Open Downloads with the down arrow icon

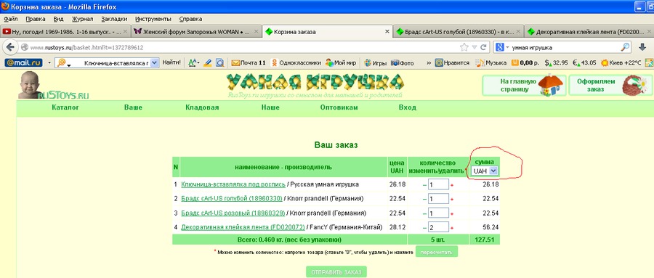[x=643, y=47]
